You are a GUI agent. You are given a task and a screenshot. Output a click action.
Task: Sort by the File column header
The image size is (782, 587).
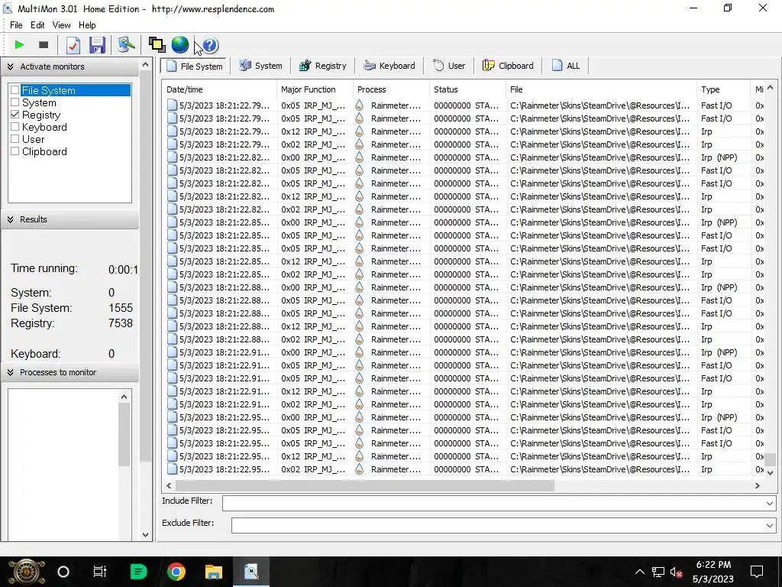pyautogui.click(x=601, y=89)
